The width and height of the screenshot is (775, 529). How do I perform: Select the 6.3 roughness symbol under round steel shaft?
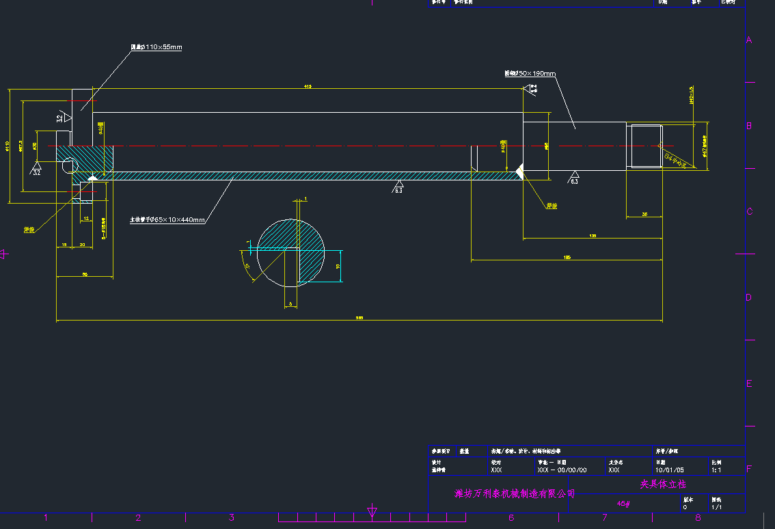coord(573,176)
